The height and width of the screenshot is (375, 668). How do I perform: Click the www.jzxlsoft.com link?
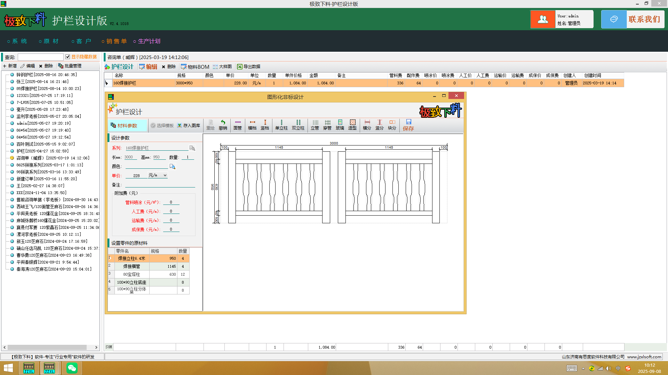(644, 357)
